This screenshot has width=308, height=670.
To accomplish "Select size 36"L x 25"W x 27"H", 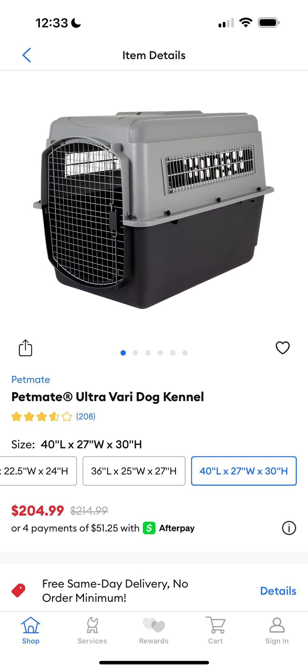I will coord(134,471).
